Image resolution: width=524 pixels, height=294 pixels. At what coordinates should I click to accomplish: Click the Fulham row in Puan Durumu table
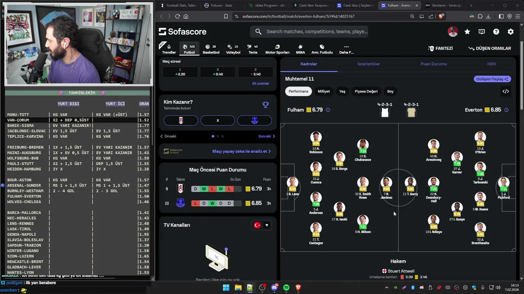(218, 189)
